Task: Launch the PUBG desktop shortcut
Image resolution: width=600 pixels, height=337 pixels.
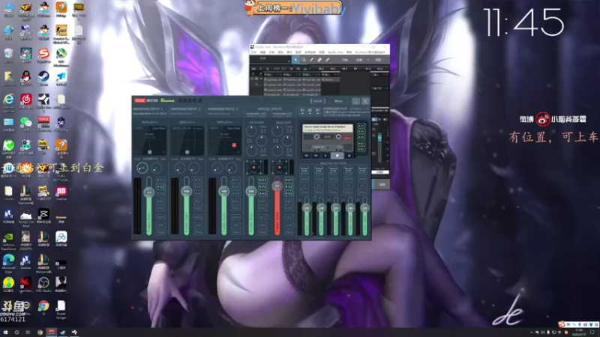Action: (x=79, y=9)
